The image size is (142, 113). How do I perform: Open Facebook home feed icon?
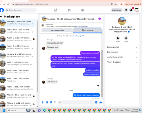coord(56,10)
